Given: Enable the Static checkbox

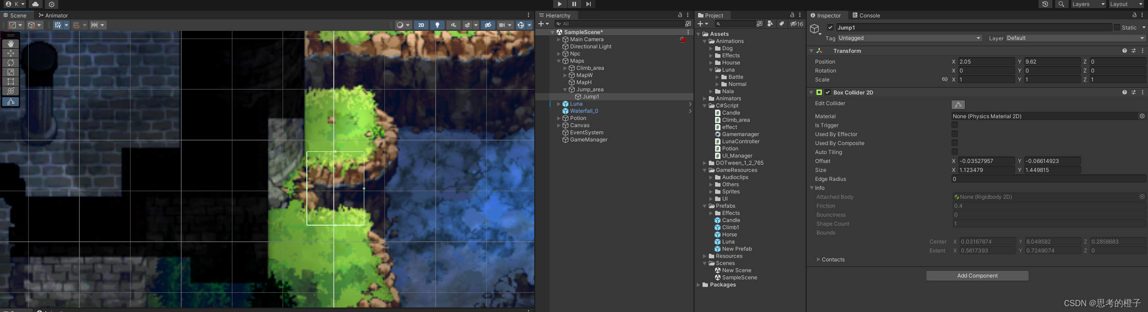Looking at the screenshot, I should point(1117,27).
